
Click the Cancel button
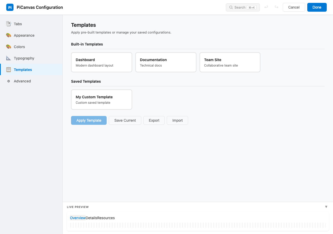click(294, 7)
